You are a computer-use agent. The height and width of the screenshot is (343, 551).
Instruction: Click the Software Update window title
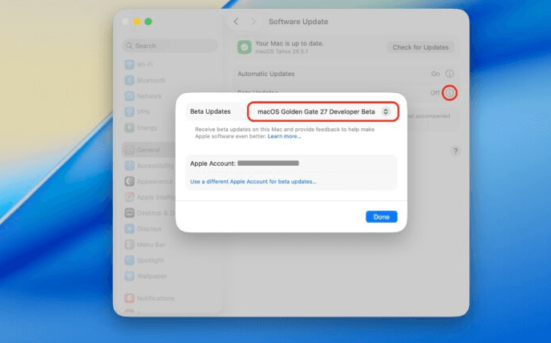(x=298, y=22)
